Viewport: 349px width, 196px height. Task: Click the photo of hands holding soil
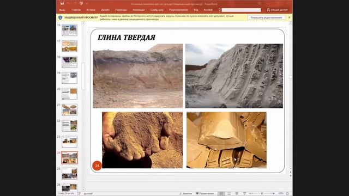142,140
